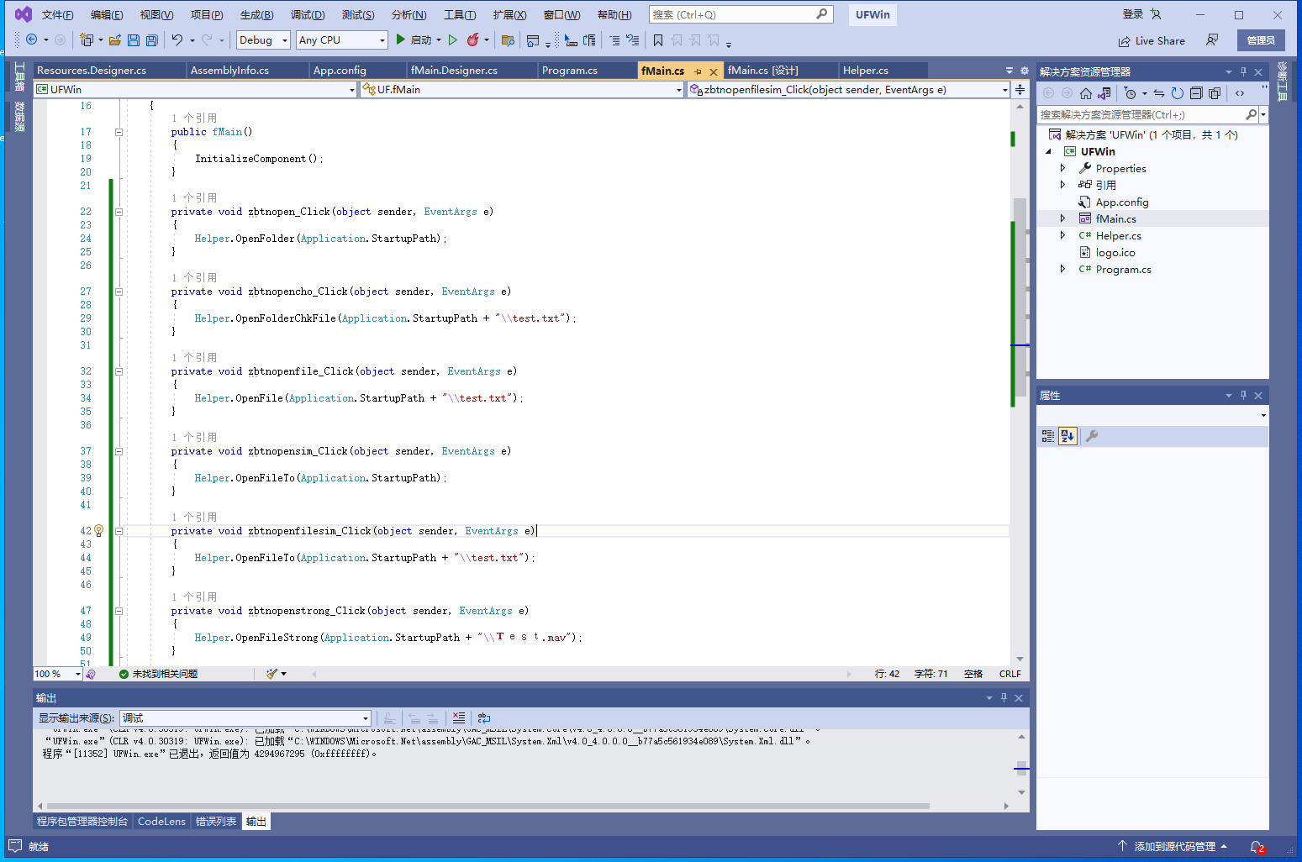
Task: Click the Hot Reload flame icon
Action: pos(473,39)
